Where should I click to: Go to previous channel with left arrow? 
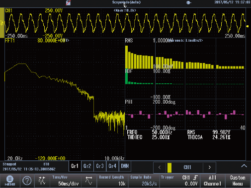coord(160,167)
